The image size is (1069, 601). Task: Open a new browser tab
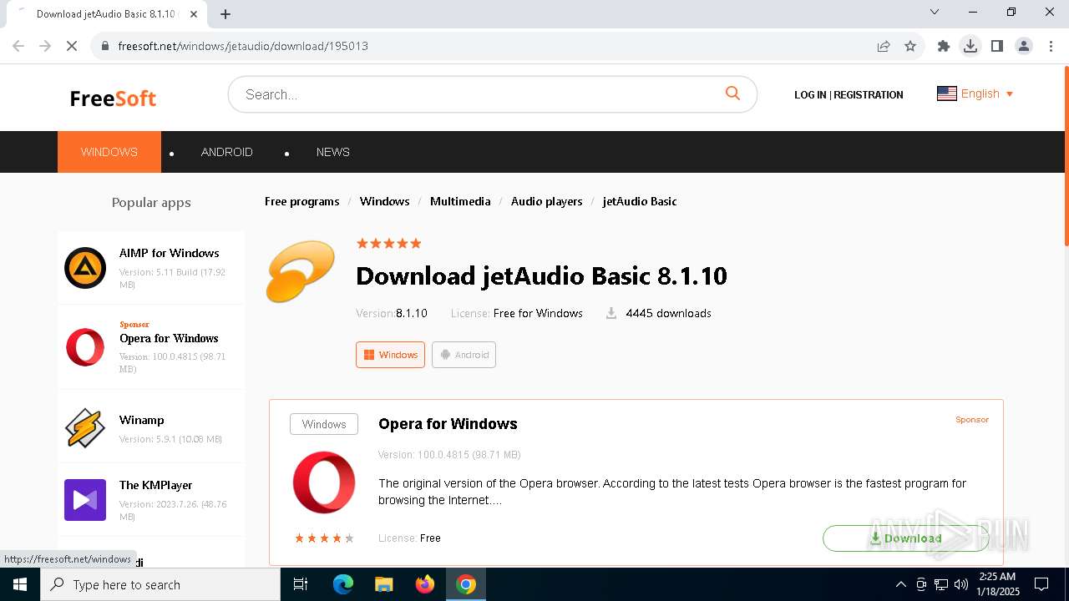[225, 13]
